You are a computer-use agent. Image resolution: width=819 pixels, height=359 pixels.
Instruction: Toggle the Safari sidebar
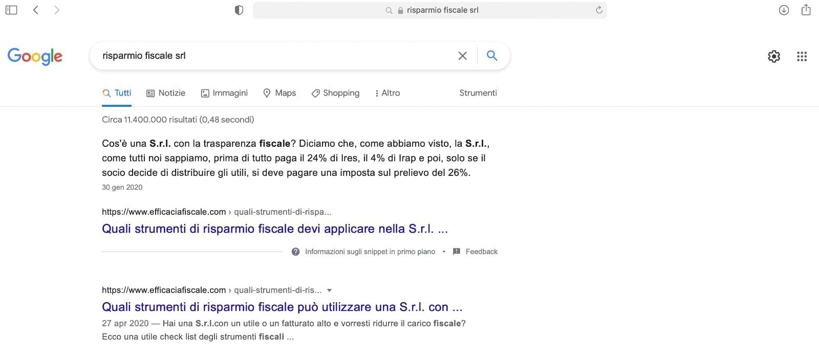pyautogui.click(x=11, y=10)
